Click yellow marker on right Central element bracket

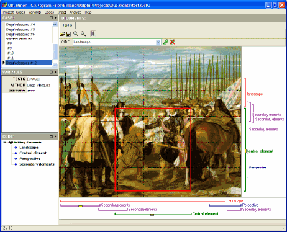pyautogui.click(x=245, y=151)
